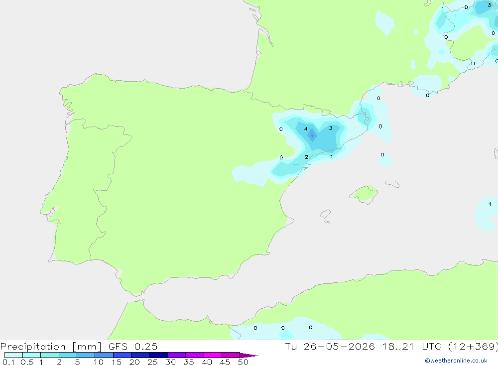Click the legend label '40'
Image resolution: width=498 pixels, height=365 pixels.
tap(207, 362)
